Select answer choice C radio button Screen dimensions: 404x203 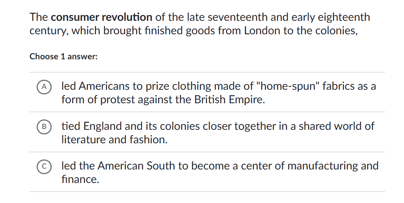click(x=44, y=166)
